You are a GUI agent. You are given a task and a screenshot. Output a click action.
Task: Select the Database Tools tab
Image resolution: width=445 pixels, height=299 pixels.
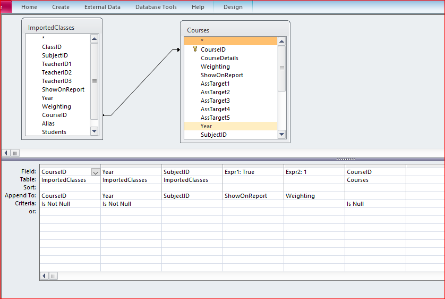[x=156, y=7]
